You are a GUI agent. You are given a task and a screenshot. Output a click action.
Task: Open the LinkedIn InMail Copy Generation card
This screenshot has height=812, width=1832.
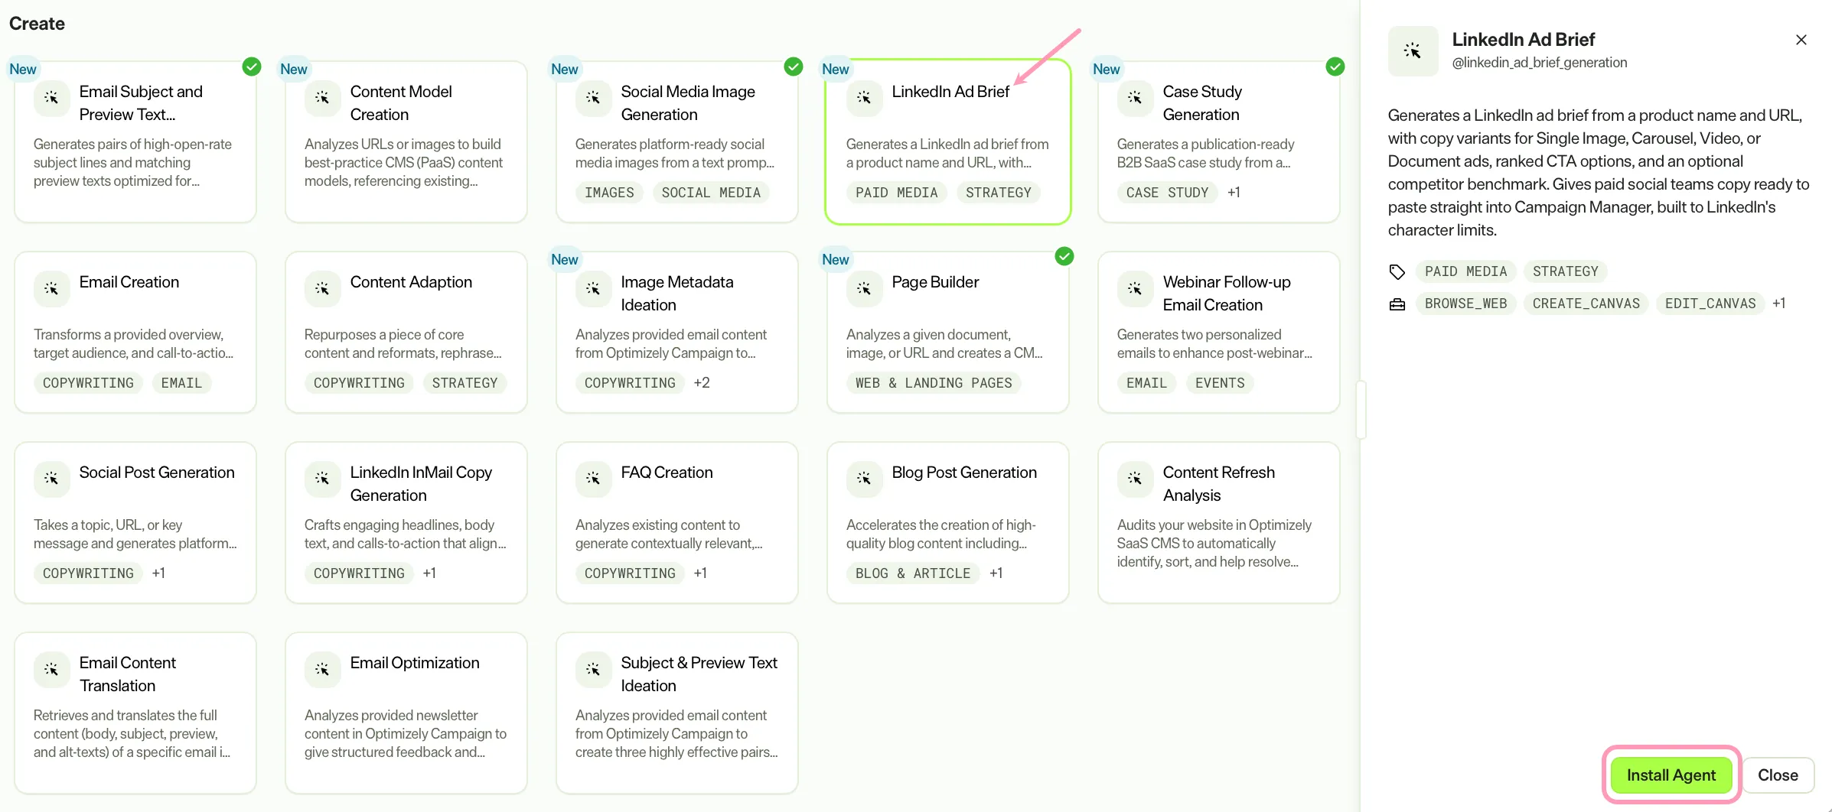pyautogui.click(x=406, y=523)
